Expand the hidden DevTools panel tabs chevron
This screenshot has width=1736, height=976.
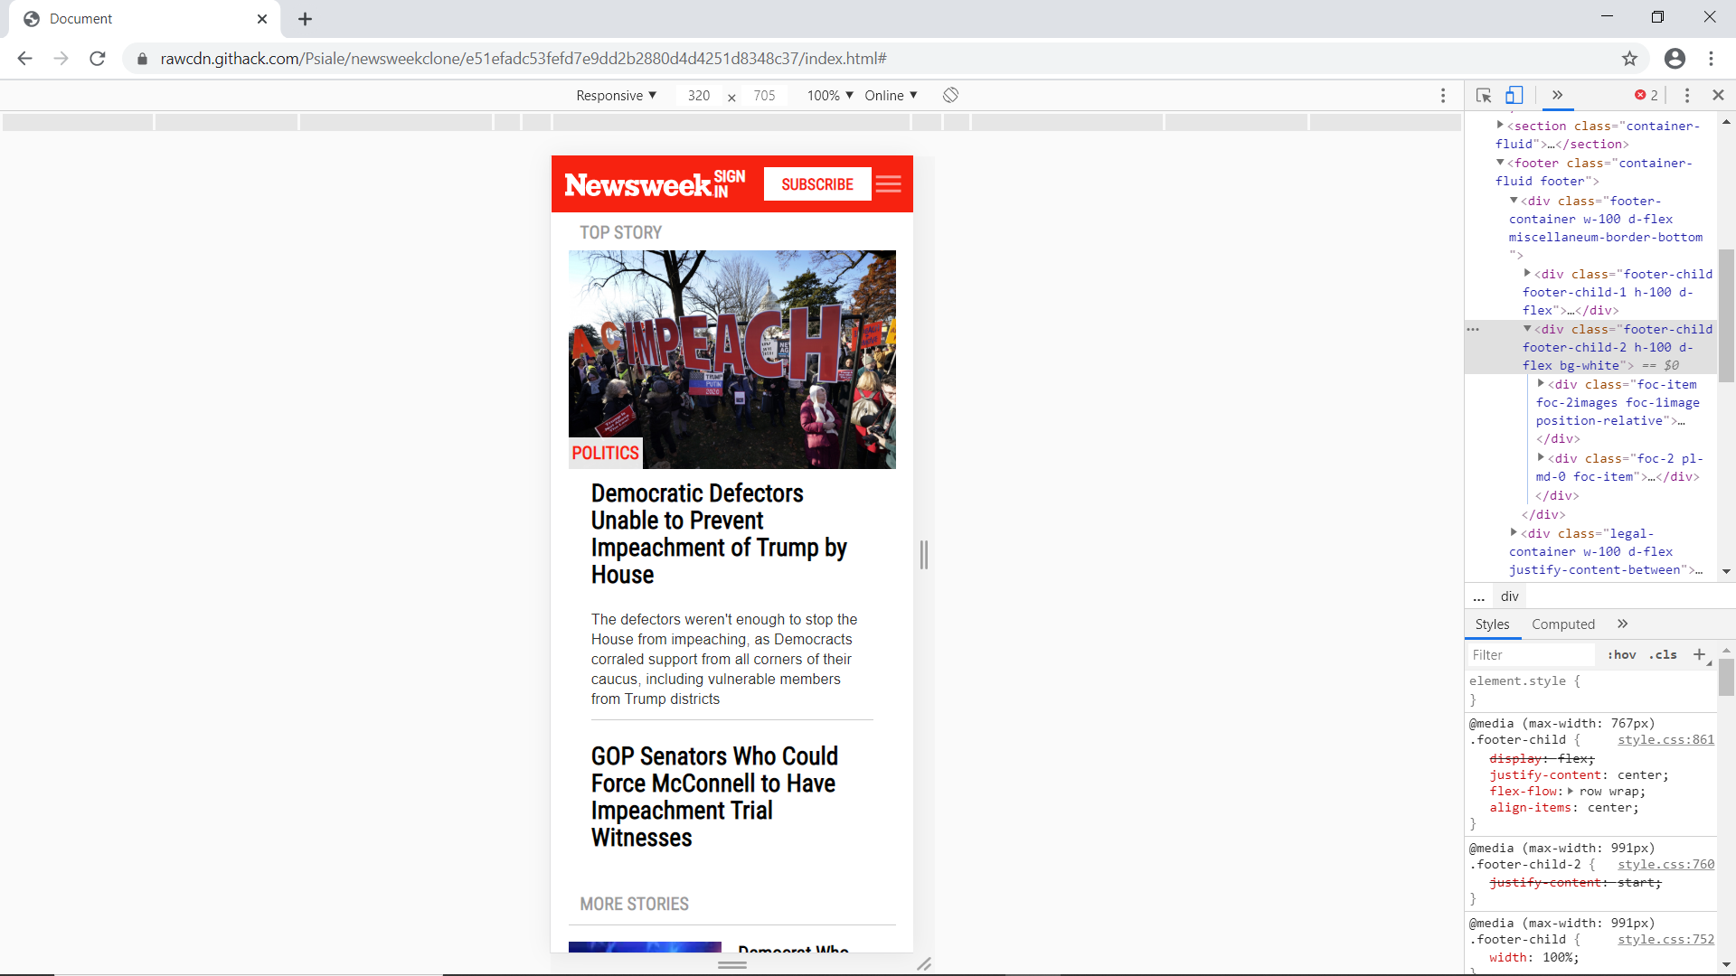[1557, 95]
